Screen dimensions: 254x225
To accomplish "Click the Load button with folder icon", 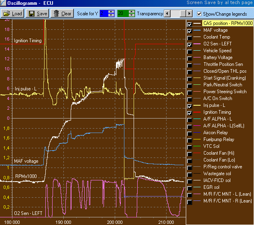I will (x=13, y=13).
